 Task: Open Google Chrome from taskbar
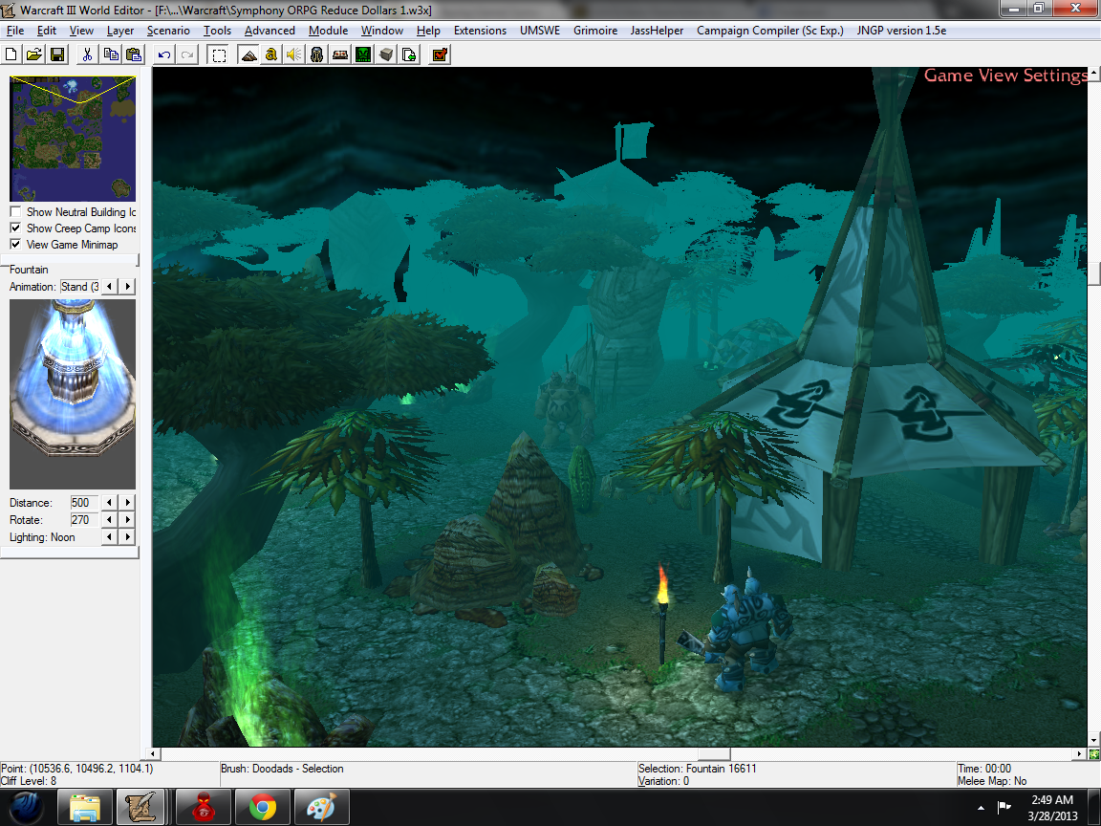coord(262,806)
